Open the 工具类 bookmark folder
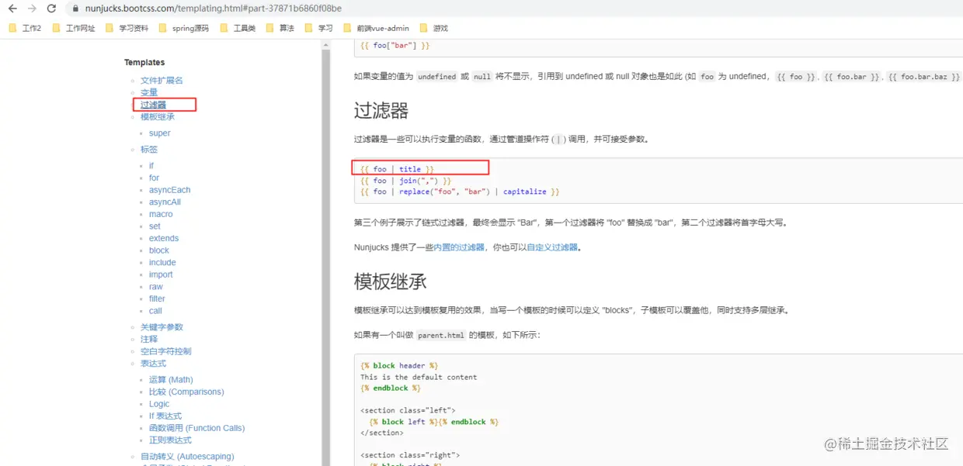This screenshot has width=963, height=466. pos(238,28)
